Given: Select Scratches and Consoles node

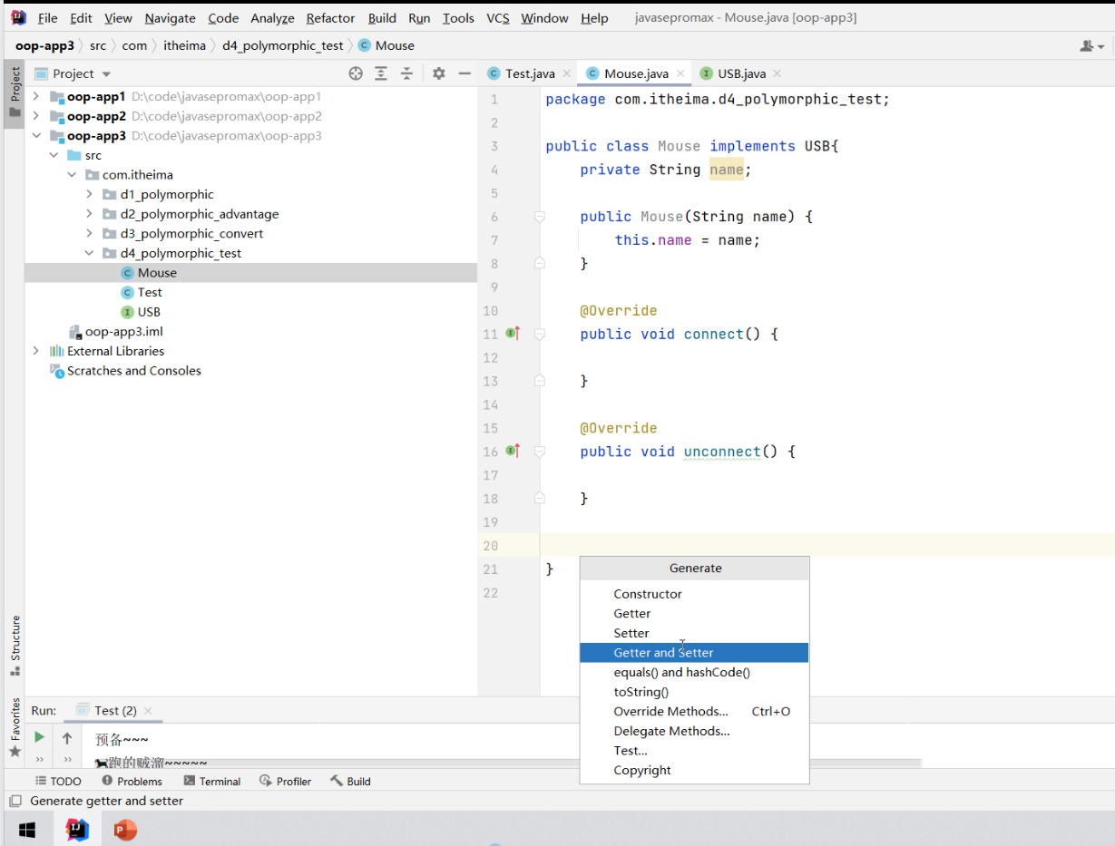Looking at the screenshot, I should (x=134, y=371).
